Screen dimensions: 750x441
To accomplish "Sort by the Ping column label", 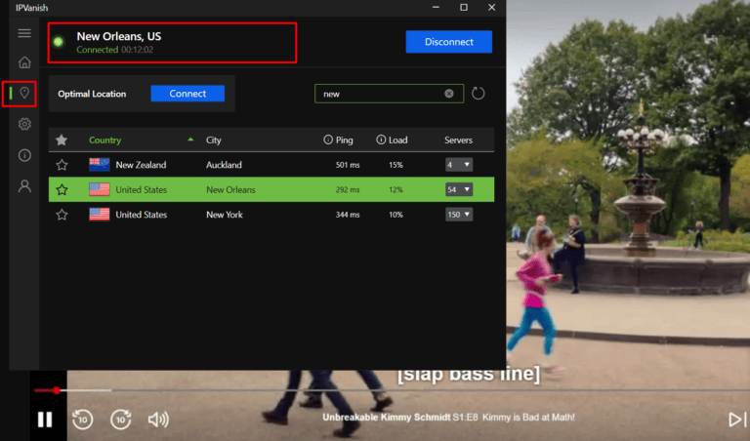I will pos(344,140).
